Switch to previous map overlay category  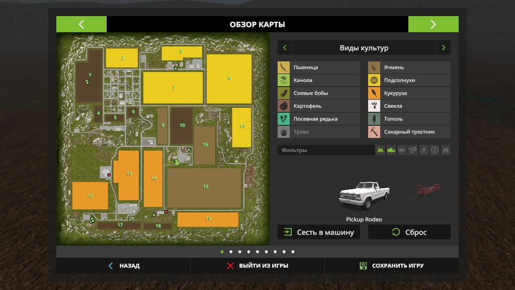coord(285,48)
